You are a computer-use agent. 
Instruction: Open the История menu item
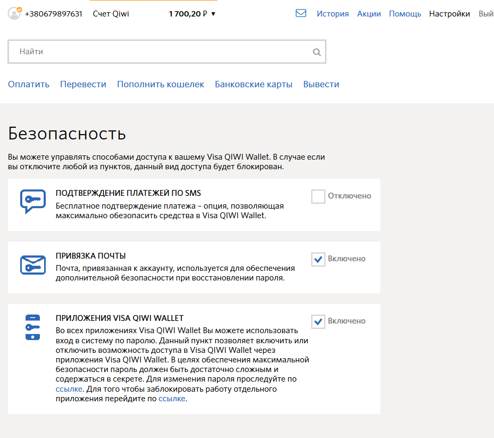coord(333,14)
